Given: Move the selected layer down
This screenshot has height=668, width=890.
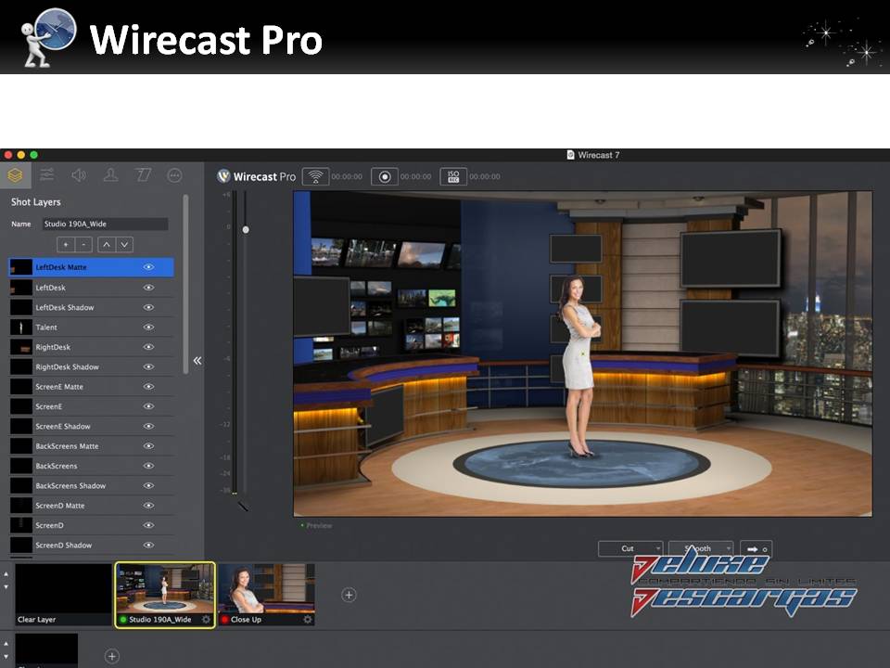Looking at the screenshot, I should (124, 244).
